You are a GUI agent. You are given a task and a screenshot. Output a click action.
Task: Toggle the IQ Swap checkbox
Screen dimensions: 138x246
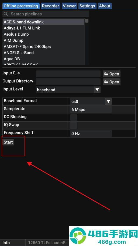[x=74, y=125]
